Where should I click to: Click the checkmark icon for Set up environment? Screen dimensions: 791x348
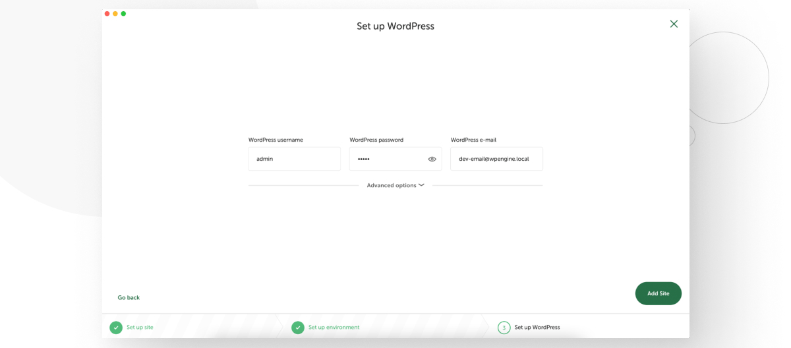(x=298, y=328)
